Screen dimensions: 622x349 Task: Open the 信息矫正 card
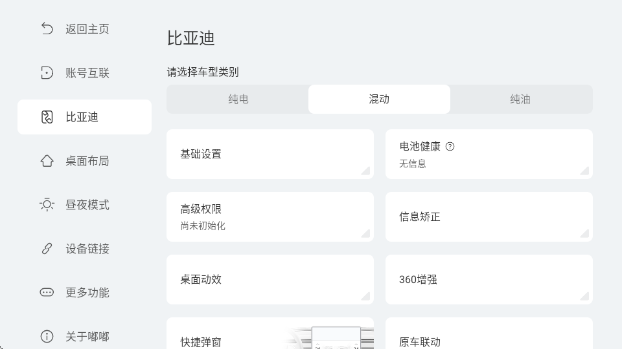[x=489, y=217]
